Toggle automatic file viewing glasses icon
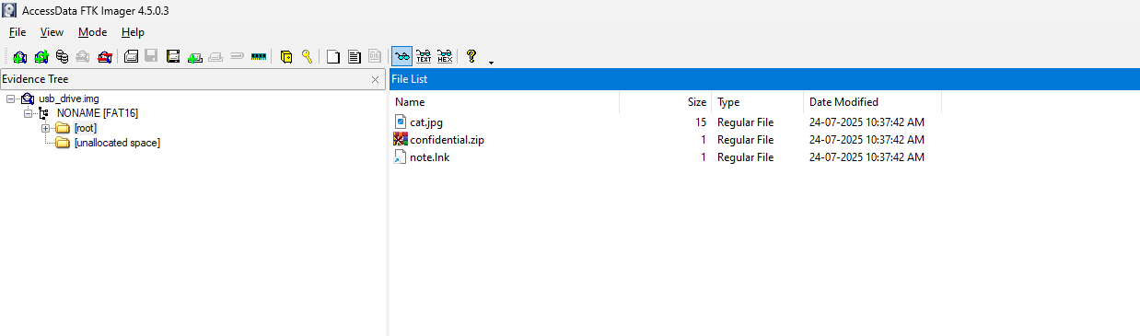The height and width of the screenshot is (336, 1140). coord(401,56)
